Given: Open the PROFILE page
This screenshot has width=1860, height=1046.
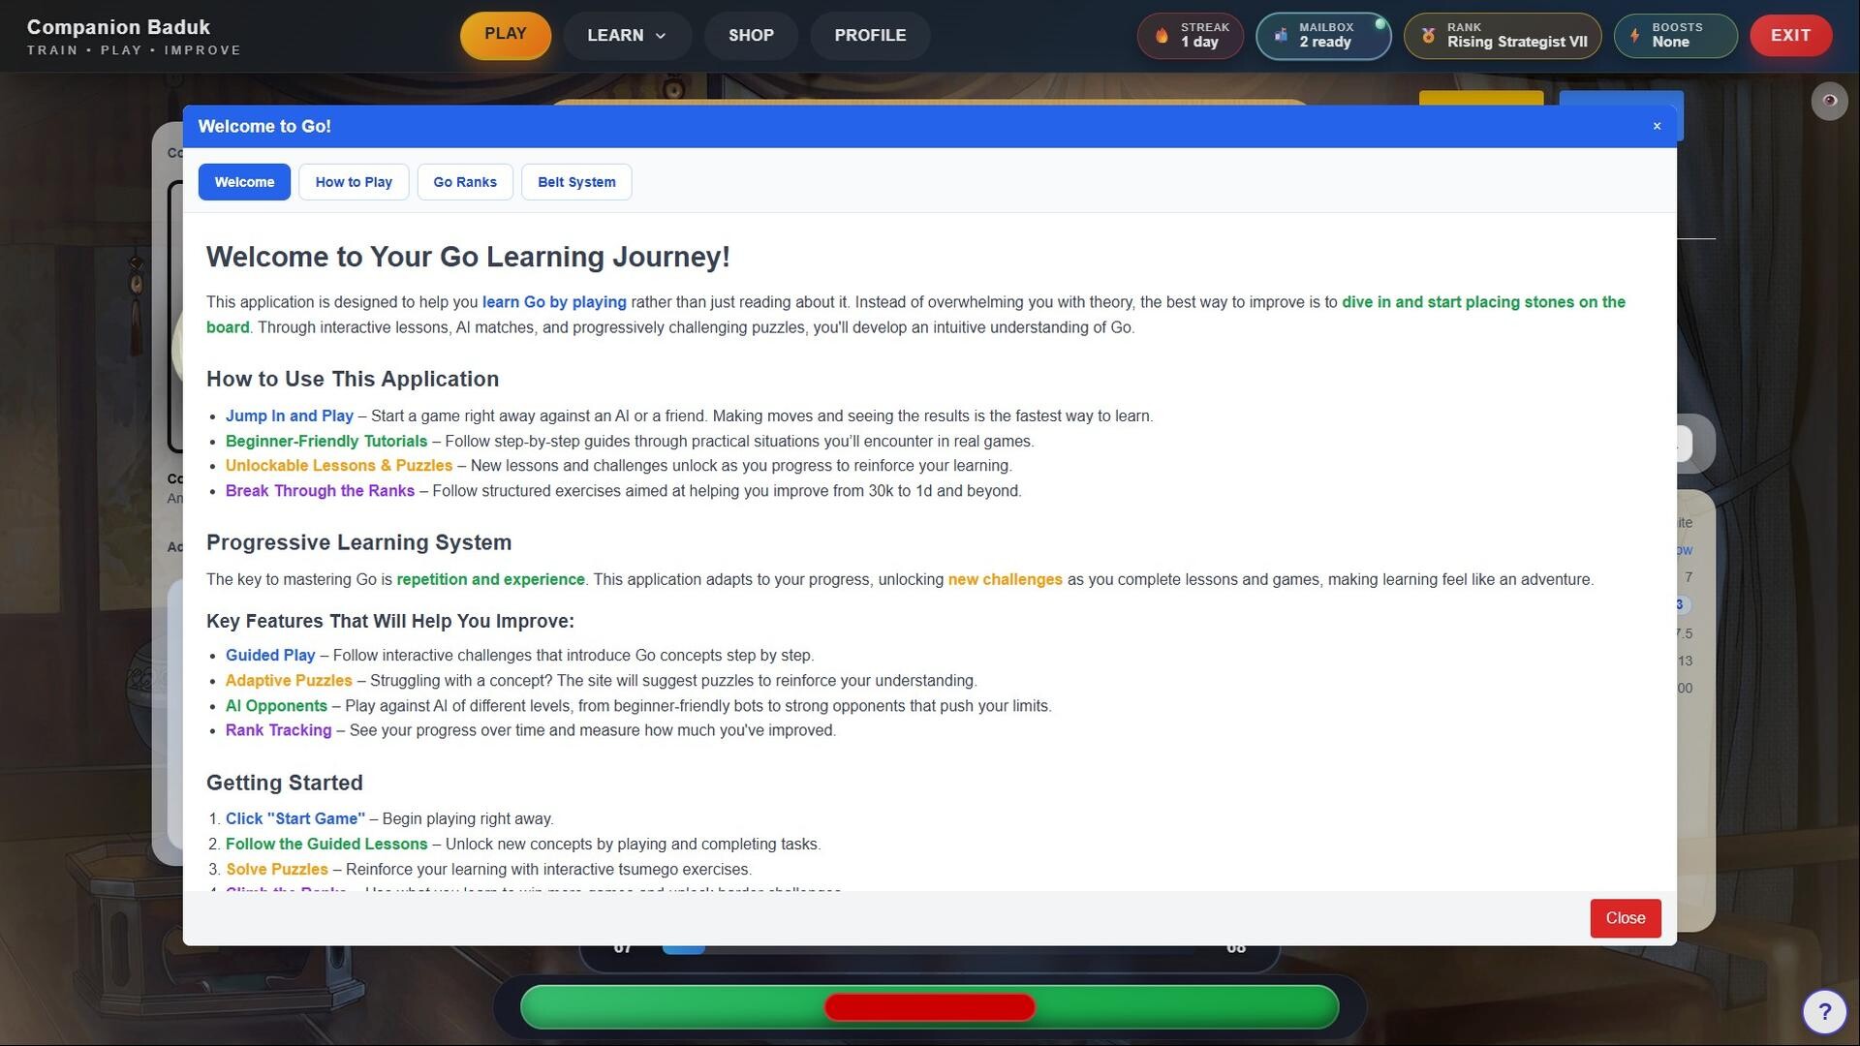Looking at the screenshot, I should click(870, 36).
